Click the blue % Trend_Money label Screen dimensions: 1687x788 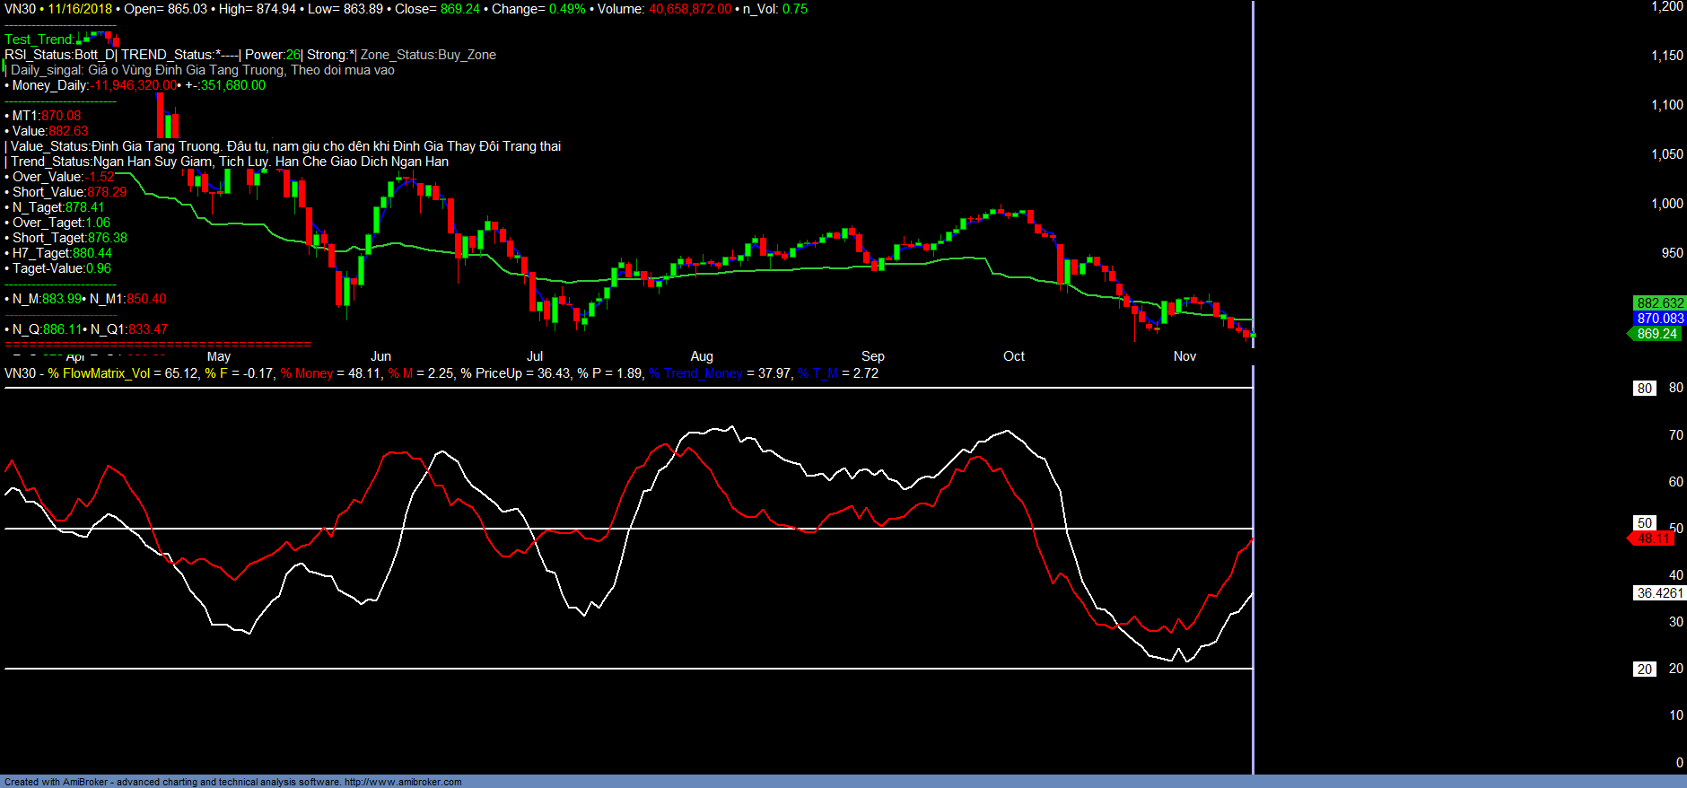[x=695, y=373]
